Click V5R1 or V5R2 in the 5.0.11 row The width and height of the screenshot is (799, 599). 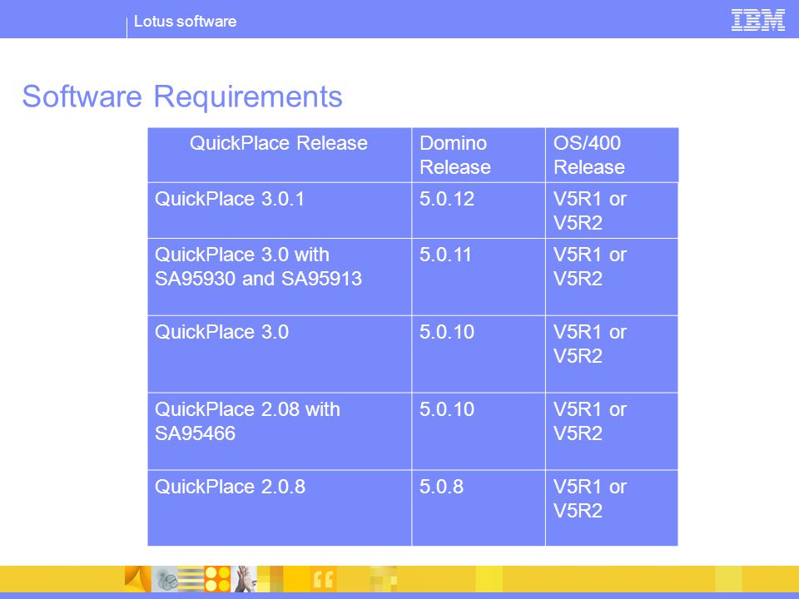612,277
